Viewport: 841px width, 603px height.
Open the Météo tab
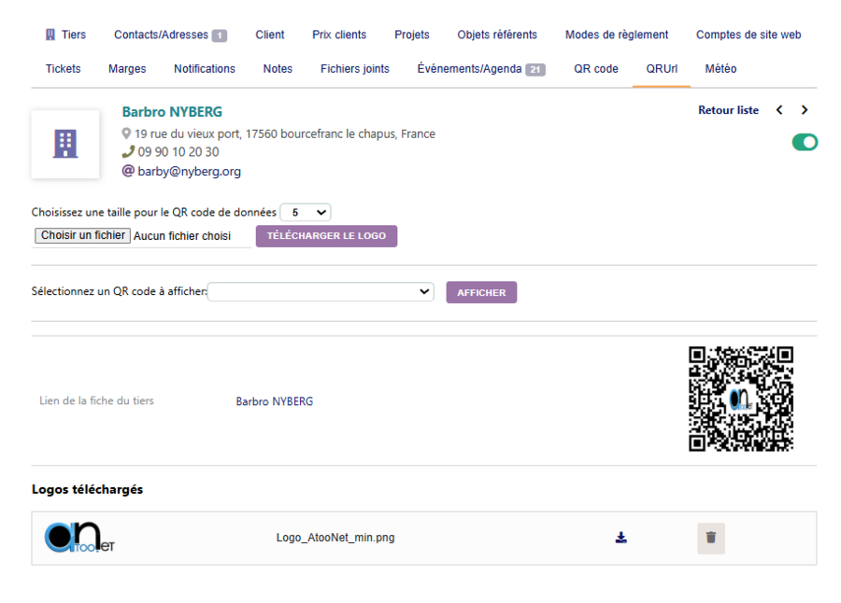(x=720, y=68)
